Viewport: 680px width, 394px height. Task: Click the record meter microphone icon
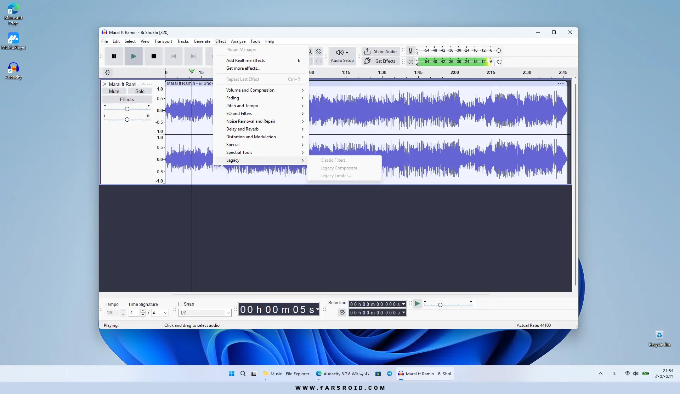point(410,51)
